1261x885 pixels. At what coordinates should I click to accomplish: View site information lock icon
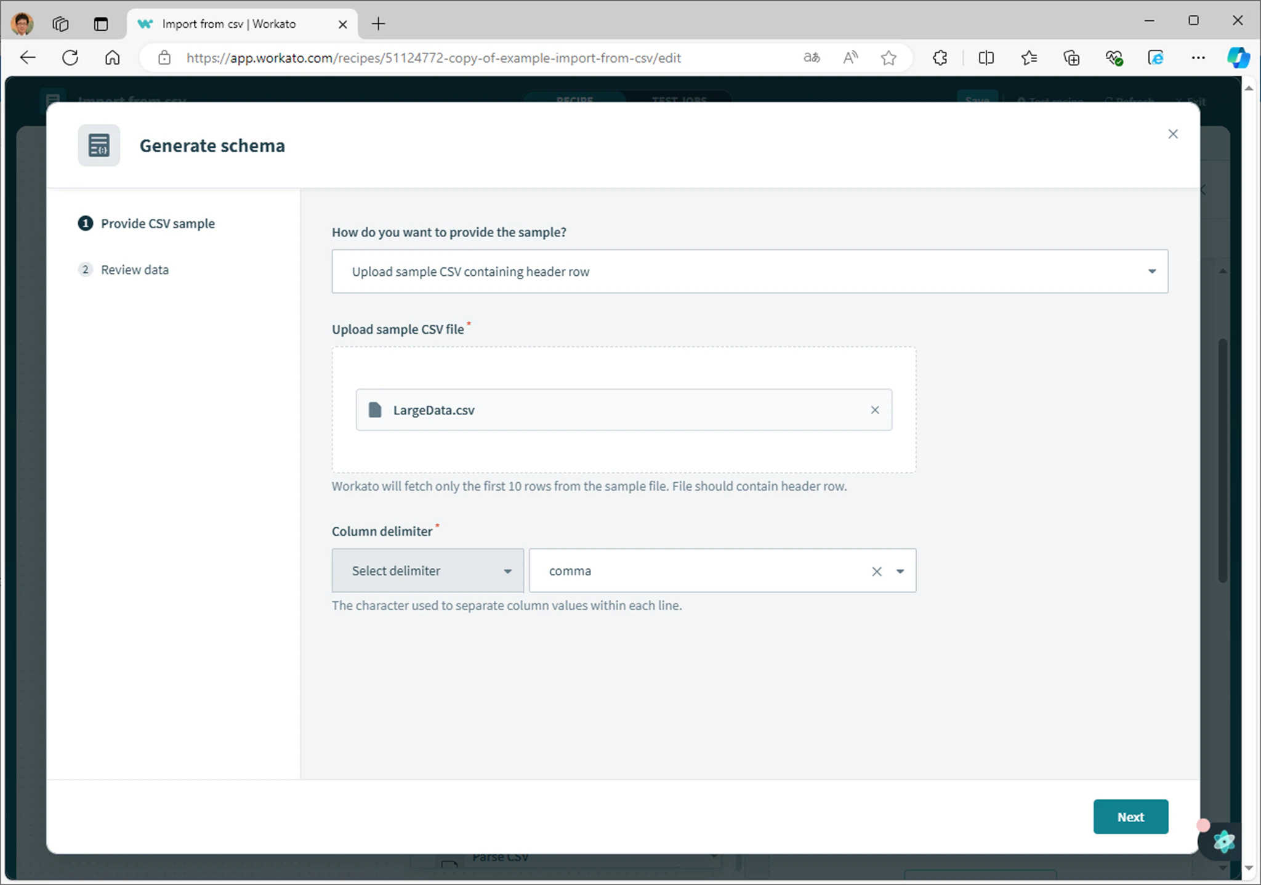pyautogui.click(x=164, y=58)
